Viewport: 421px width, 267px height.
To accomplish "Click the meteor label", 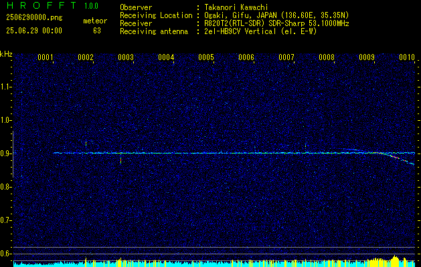I will 95,21.
